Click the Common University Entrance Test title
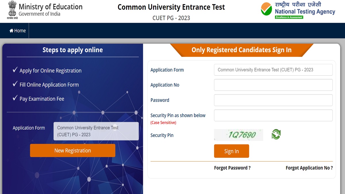 coord(171,7)
